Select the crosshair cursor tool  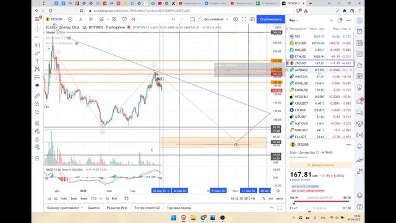click(x=37, y=29)
